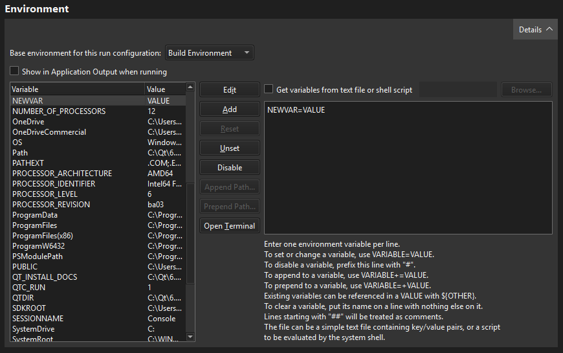Select the ProgramW6432 variable row
The image size is (563, 353).
click(98, 246)
